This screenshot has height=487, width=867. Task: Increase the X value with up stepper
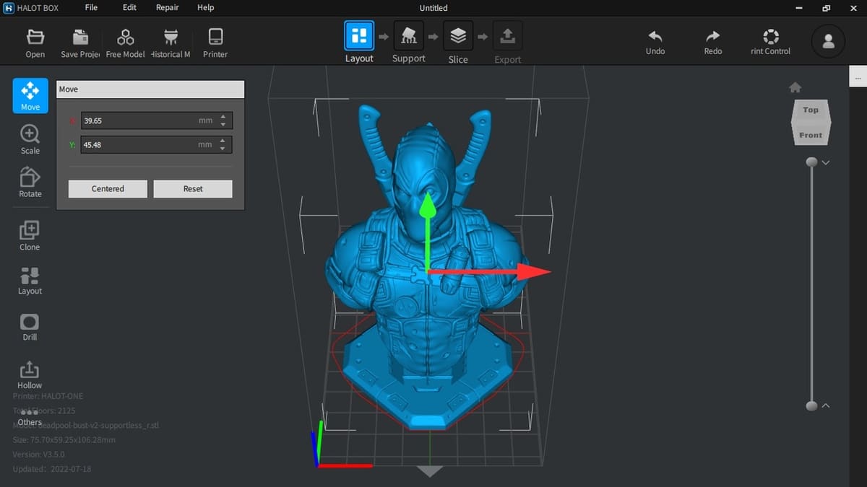223,117
